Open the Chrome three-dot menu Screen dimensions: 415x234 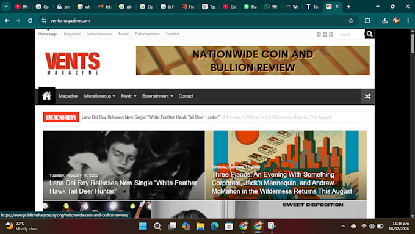click(408, 20)
